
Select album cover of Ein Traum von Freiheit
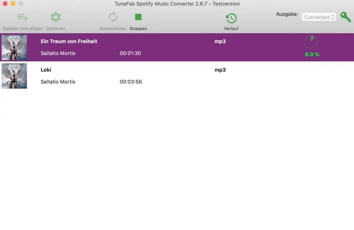point(14,47)
